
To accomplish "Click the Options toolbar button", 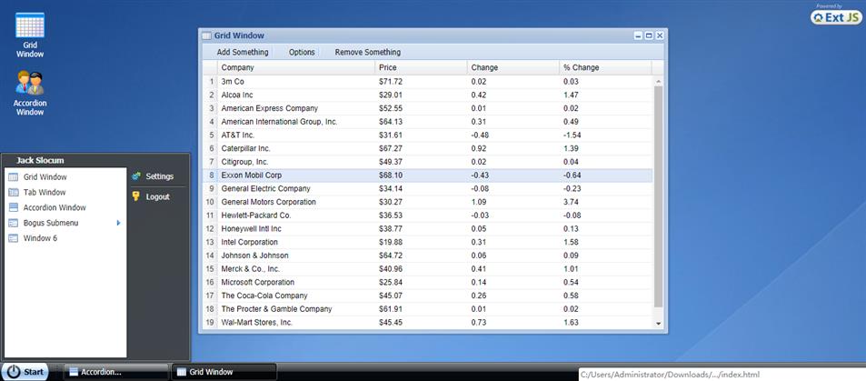I will [302, 52].
